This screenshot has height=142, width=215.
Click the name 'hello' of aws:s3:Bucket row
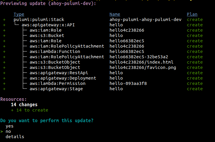pyautogui.click(x=116, y=35)
